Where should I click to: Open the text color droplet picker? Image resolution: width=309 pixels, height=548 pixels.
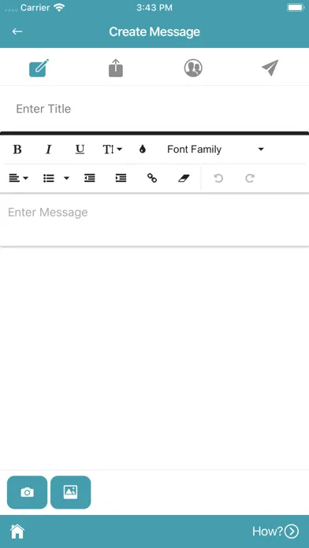[x=143, y=150]
